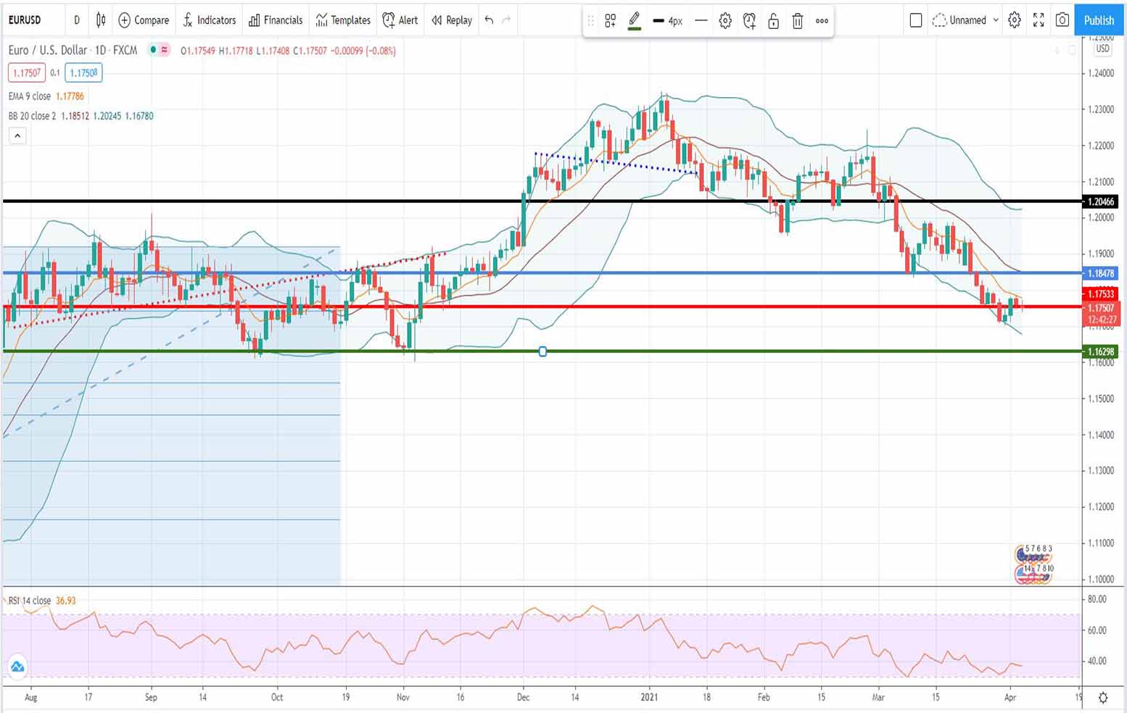Delete the selected drawing with trash icon
1127x713 pixels.
point(798,21)
